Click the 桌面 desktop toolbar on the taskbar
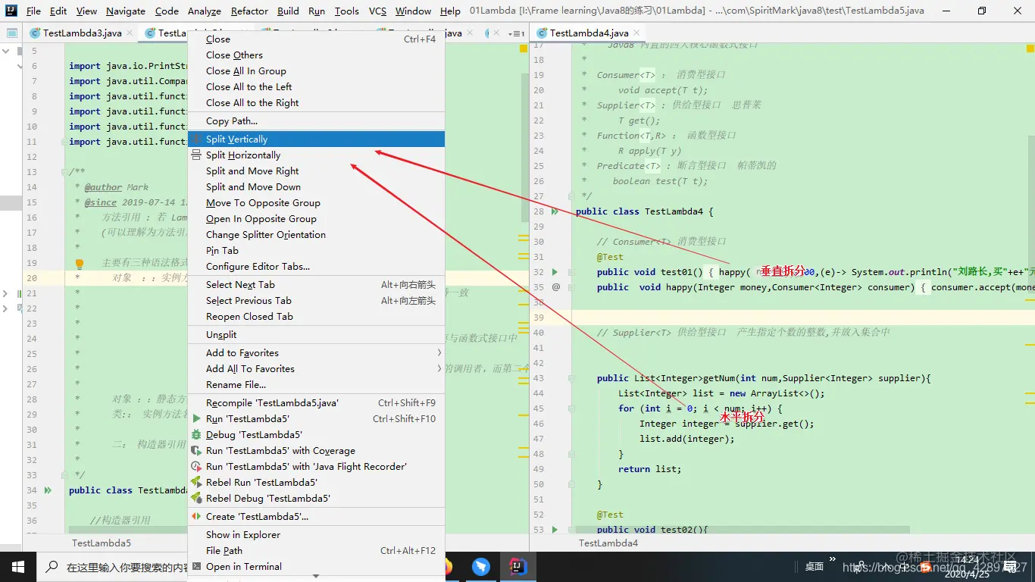Viewport: 1035px width, 582px height. 815,567
